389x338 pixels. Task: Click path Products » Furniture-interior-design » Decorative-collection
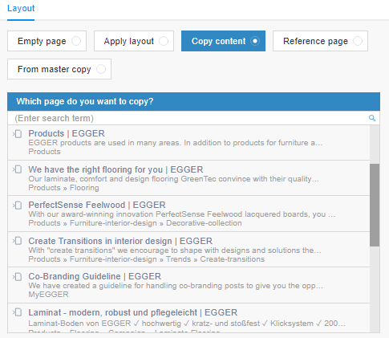click(135, 223)
